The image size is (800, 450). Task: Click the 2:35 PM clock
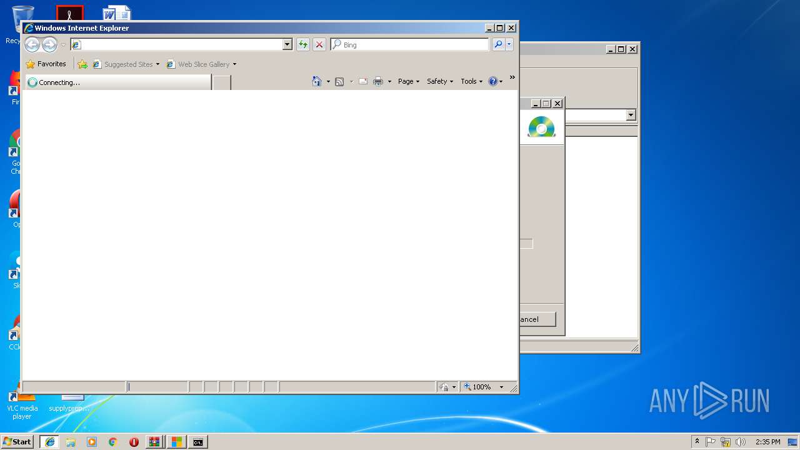767,442
